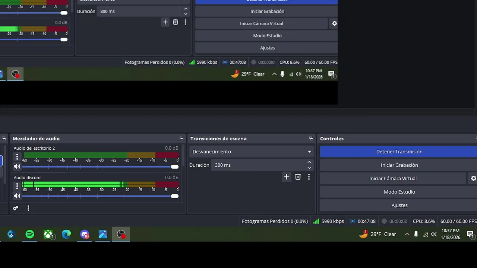Viewport: 477px width, 268px height.
Task: Click Iniciar Grabación inside the preview mirror
Action: [267, 11]
